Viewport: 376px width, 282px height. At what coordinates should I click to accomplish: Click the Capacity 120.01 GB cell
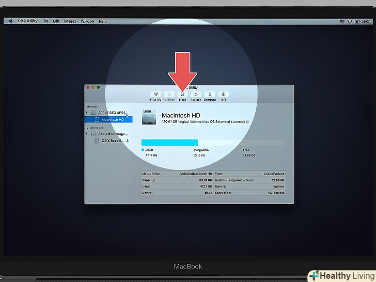(x=177, y=180)
